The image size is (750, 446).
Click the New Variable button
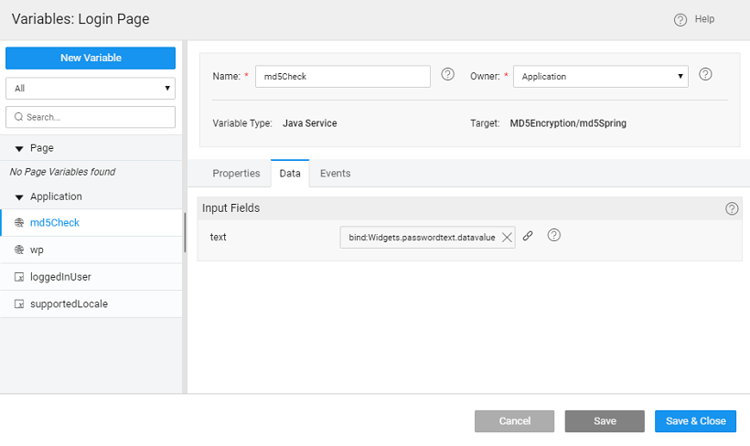point(91,58)
